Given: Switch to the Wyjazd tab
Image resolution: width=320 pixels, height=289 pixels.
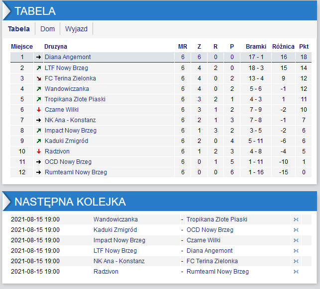Looking at the screenshot, I should tap(76, 29).
